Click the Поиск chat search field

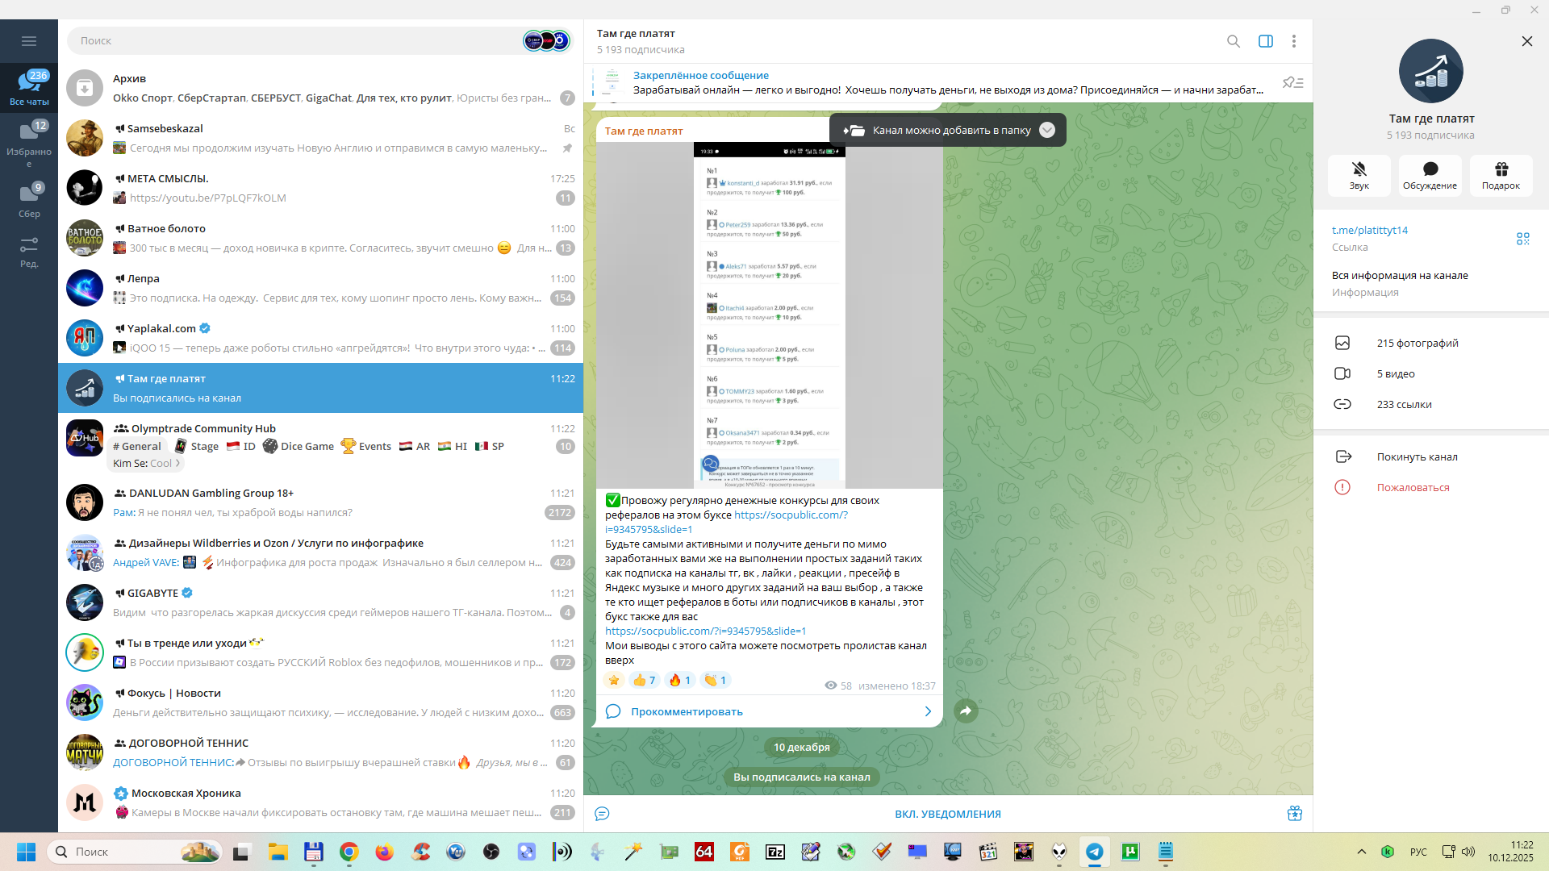pos(299,41)
